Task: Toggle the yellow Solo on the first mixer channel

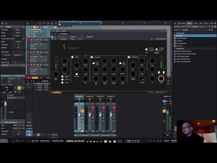Action: pyautogui.click(x=82, y=110)
